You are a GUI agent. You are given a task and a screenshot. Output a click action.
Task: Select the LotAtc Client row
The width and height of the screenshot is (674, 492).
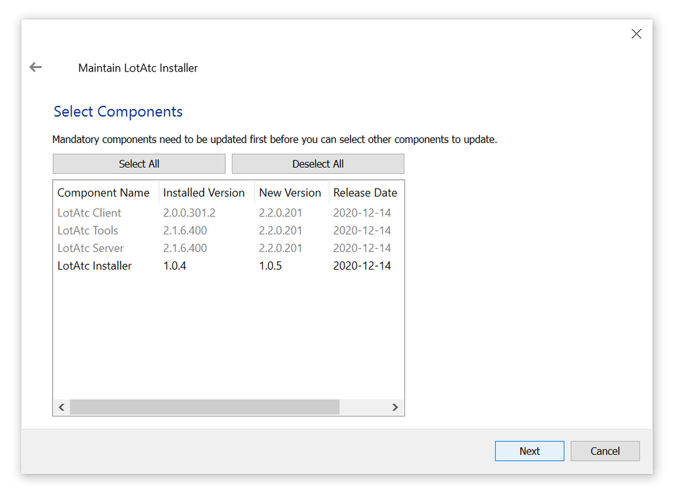(228, 213)
